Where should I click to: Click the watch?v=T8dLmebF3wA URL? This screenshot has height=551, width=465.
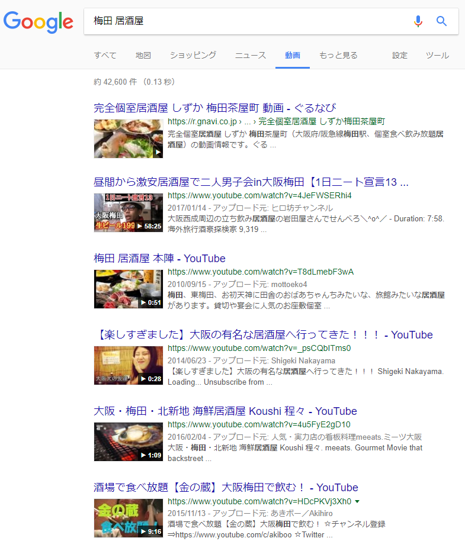pos(261,272)
